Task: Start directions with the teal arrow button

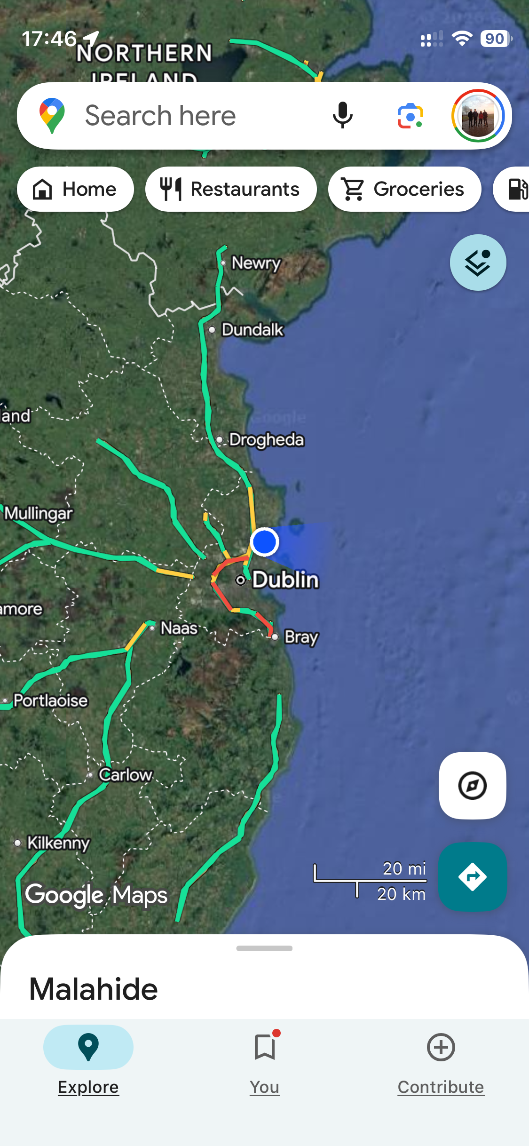Action: click(472, 876)
